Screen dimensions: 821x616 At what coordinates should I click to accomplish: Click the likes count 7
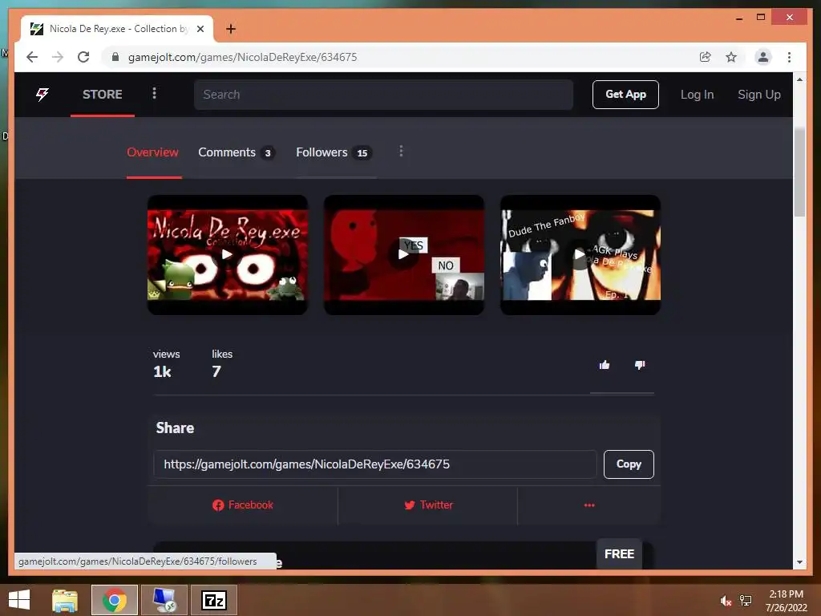click(216, 372)
